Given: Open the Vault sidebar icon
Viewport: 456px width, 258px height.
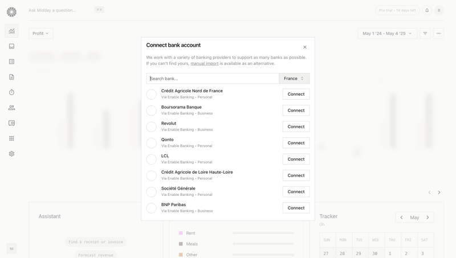Looking at the screenshot, I should (x=11, y=123).
